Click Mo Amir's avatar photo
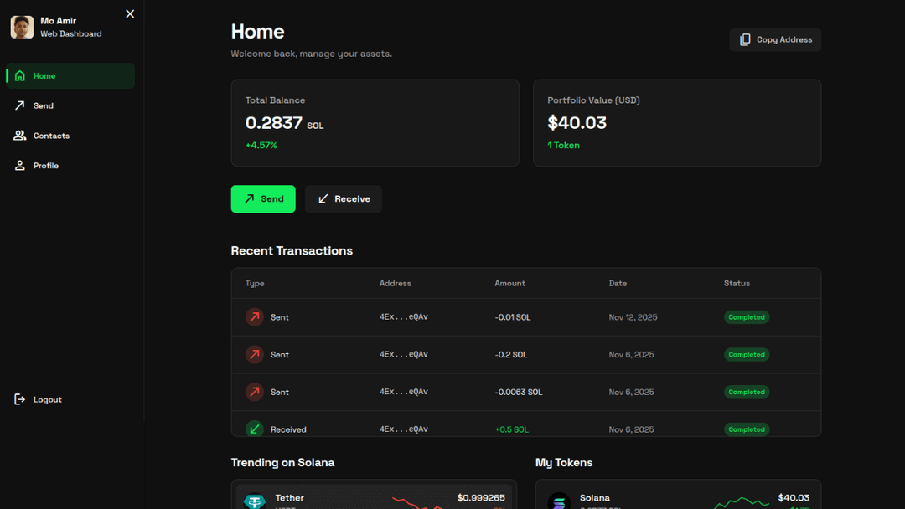Viewport: 905px width, 509px height. tap(21, 27)
